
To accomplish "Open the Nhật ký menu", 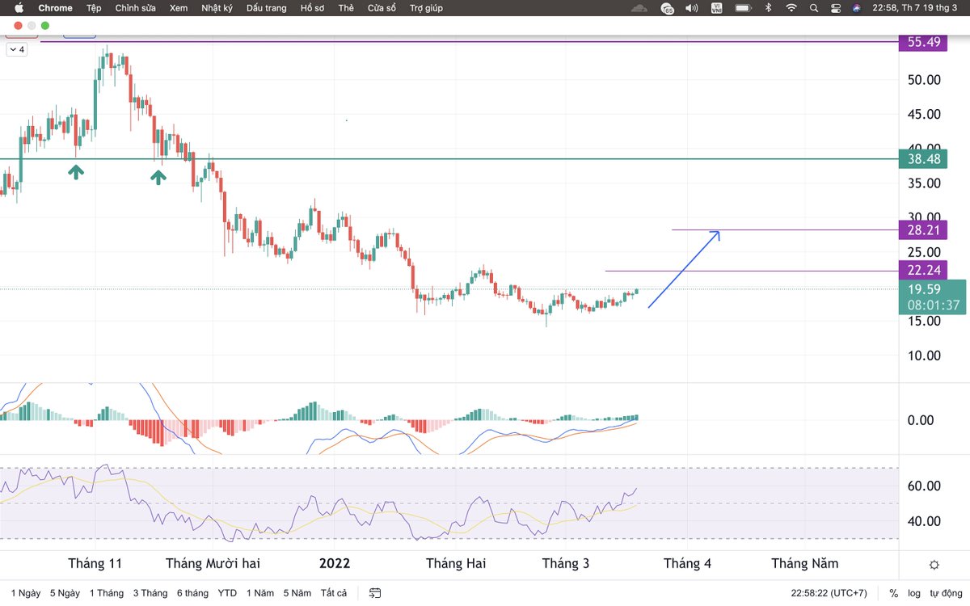I will (217, 8).
